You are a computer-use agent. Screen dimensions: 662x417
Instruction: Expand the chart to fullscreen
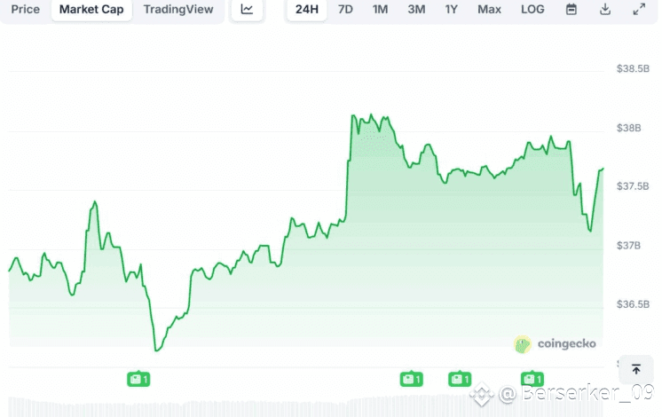[639, 10]
